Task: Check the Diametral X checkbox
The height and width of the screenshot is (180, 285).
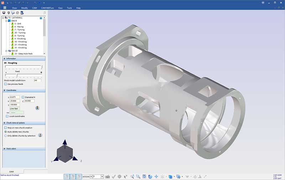Action: [x=23, y=97]
